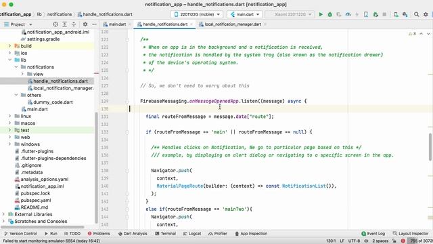Viewport: 433px width, 244px height.
Task: Open the Run tool window
Action: [51, 233]
